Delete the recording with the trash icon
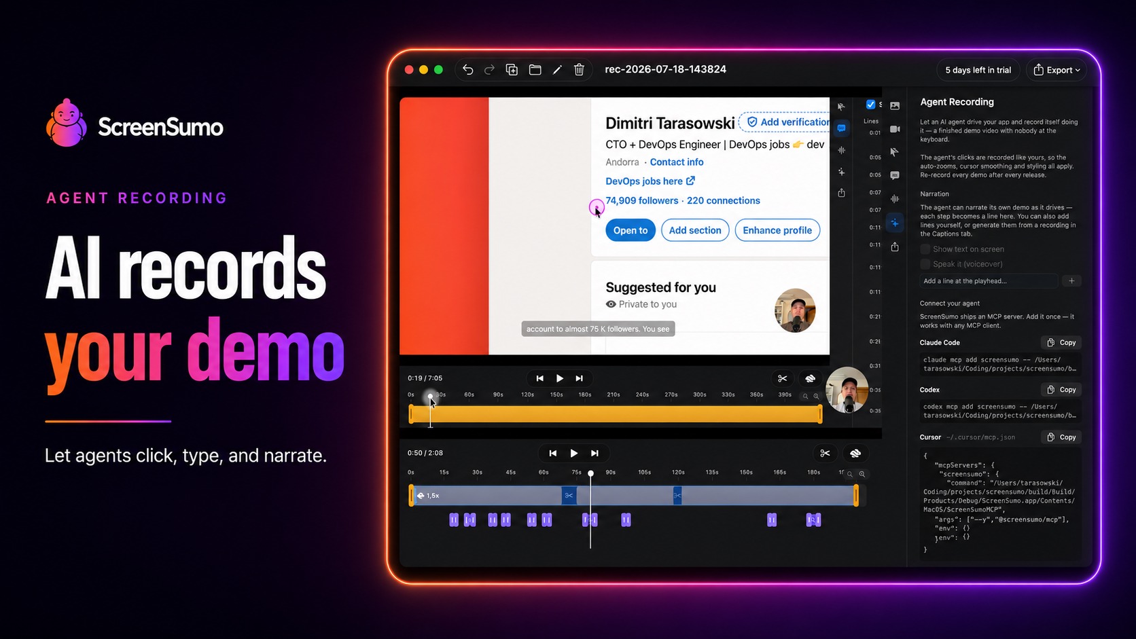Viewport: 1136px width, 639px height. tap(579, 69)
